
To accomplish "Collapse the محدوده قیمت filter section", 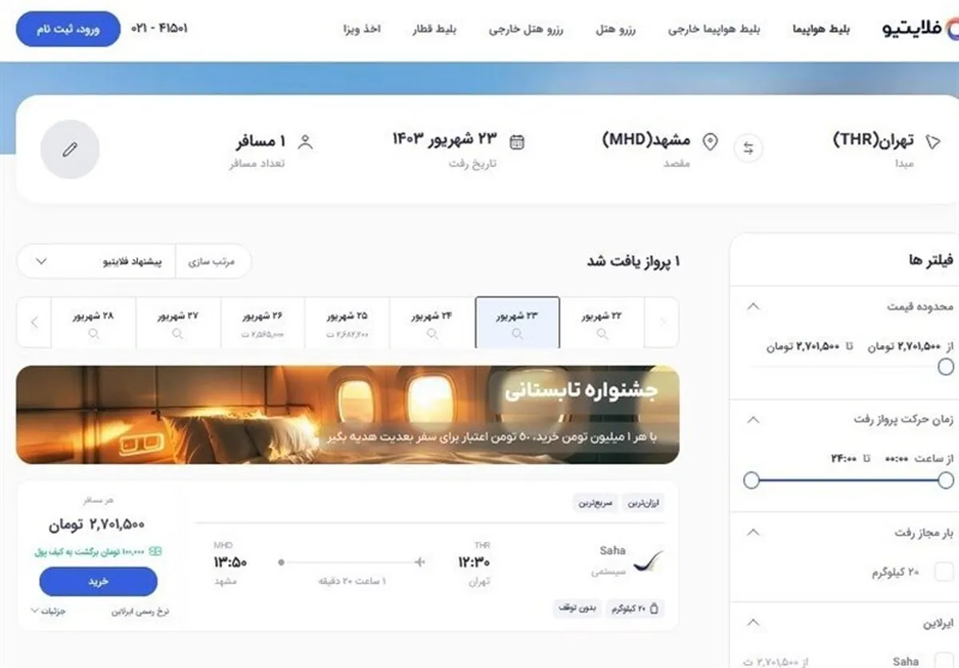I will pyautogui.click(x=753, y=306).
